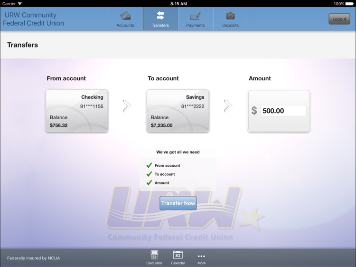Click the Amount heading above the box
This screenshot has height=267, width=356.
pyautogui.click(x=260, y=78)
